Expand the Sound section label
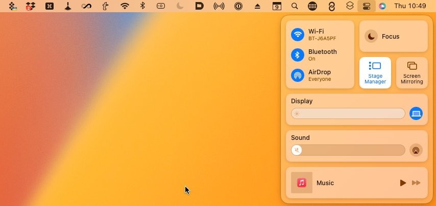The width and height of the screenshot is (436, 206). click(300, 138)
